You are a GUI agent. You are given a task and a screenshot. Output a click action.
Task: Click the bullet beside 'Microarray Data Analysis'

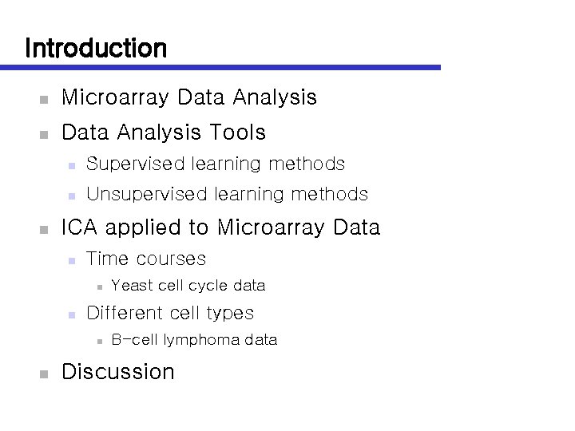coord(44,101)
